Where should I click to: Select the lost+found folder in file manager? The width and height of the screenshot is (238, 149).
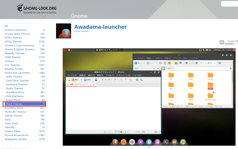pos(210,97)
